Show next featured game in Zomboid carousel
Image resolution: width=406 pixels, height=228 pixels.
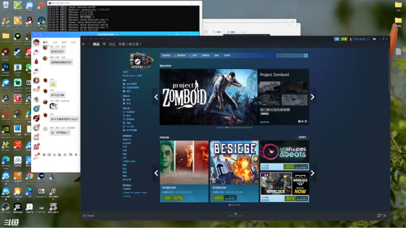[313, 97]
